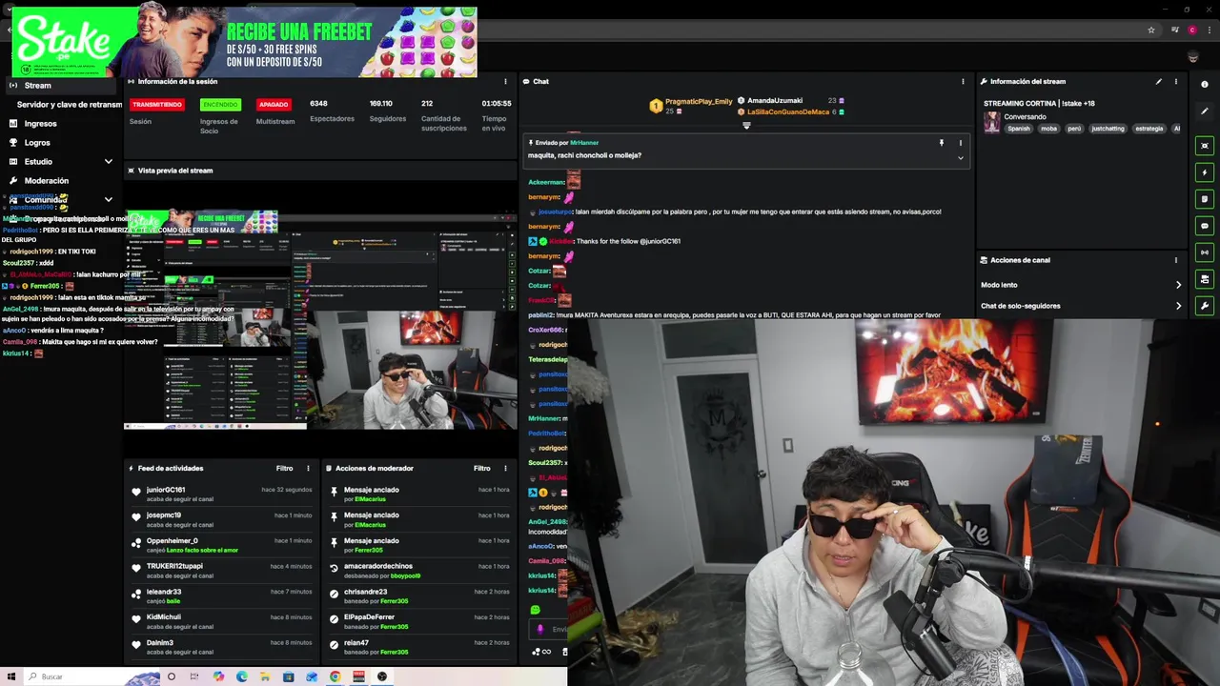Click the Spanish tag

click(1019, 129)
